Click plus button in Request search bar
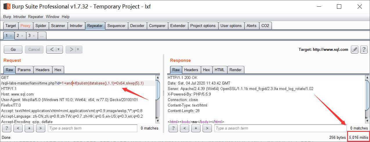This screenshot has height=142, width=370. [29, 128]
